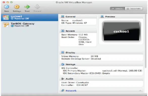Click the Storage section disk icon

click(63, 64)
